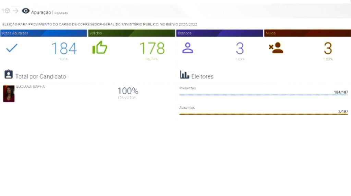Click the bar chart icon beside Eleitores
The image size is (351, 196).
coord(184,75)
